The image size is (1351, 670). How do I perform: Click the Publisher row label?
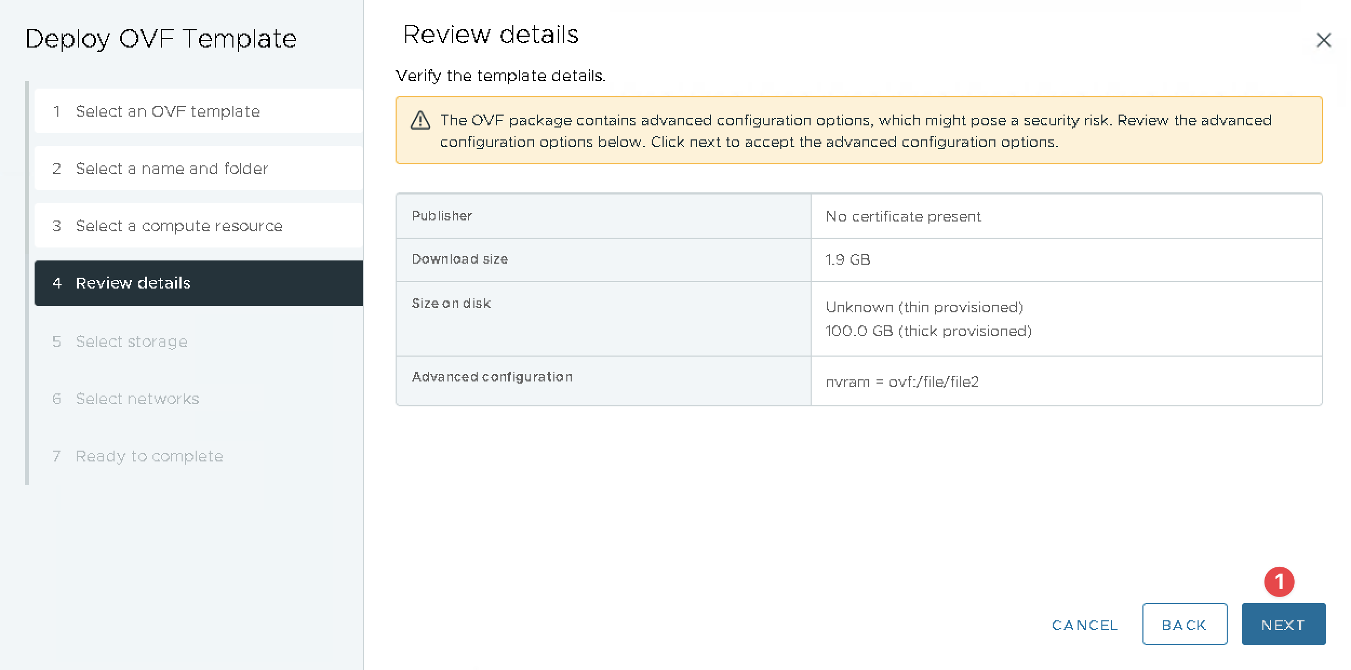pos(442,216)
